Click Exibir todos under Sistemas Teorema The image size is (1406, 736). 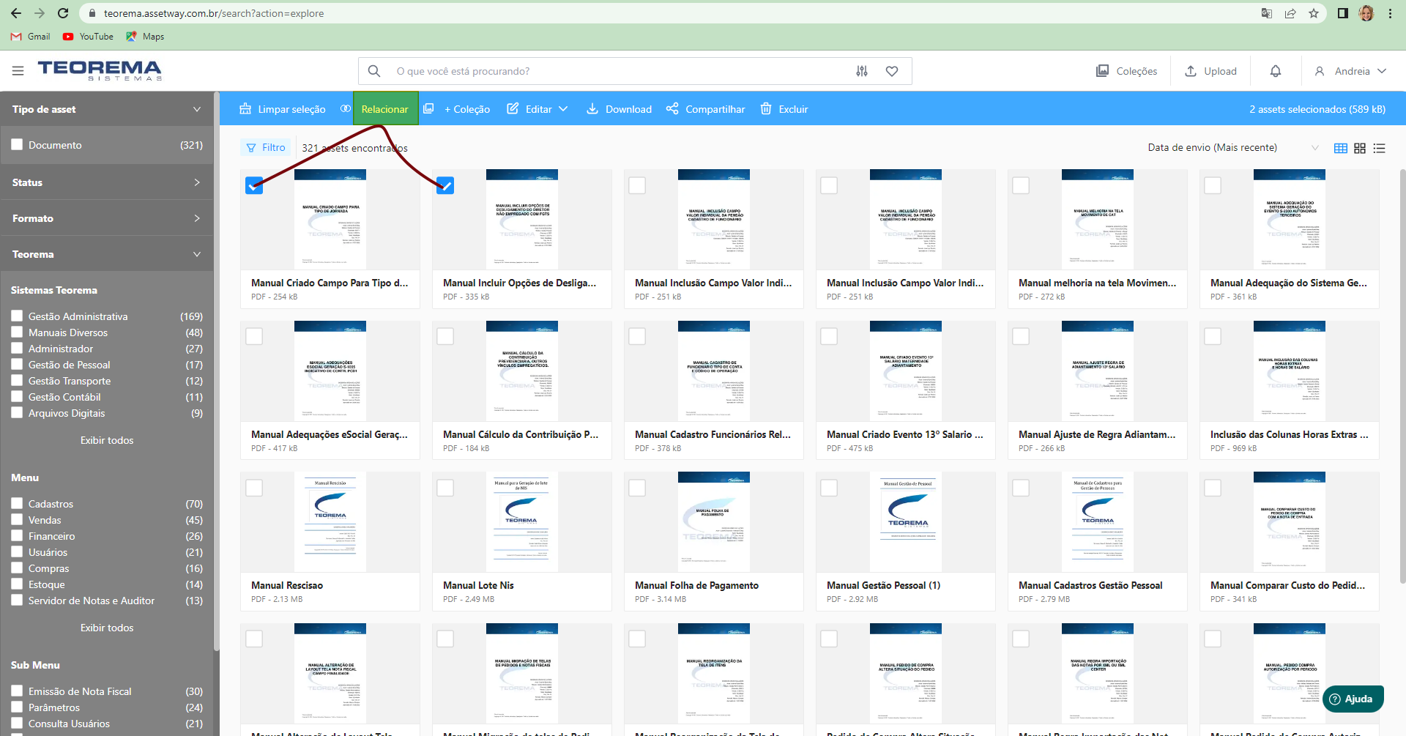[107, 440]
